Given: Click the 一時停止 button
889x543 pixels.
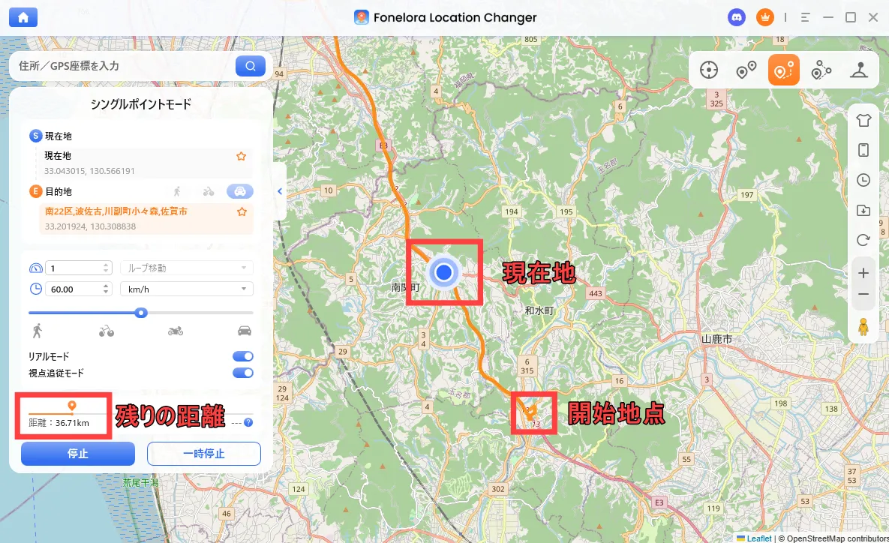Looking at the screenshot, I should tap(204, 454).
